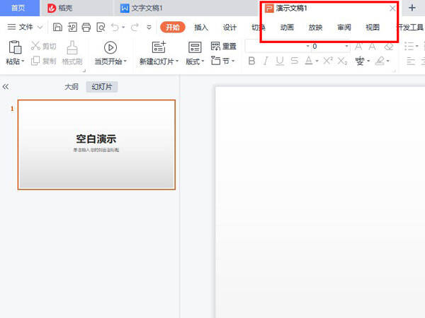Screen dimensions: 425x318
Task: Collapse the slide panel with « chevrons
Action: coord(6,86)
